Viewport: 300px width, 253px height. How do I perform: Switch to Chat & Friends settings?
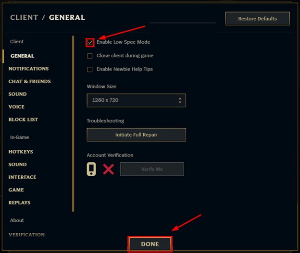click(x=29, y=82)
